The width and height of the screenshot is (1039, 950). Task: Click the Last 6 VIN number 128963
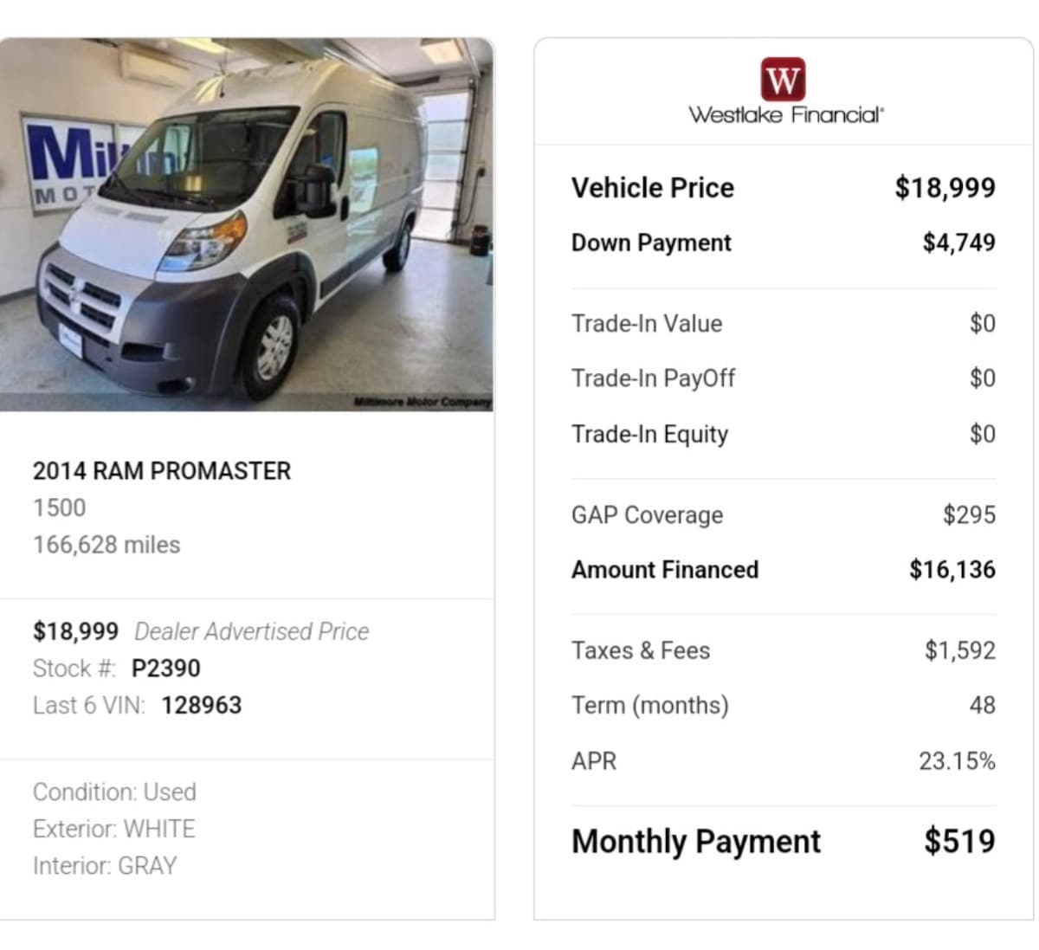pos(201,706)
